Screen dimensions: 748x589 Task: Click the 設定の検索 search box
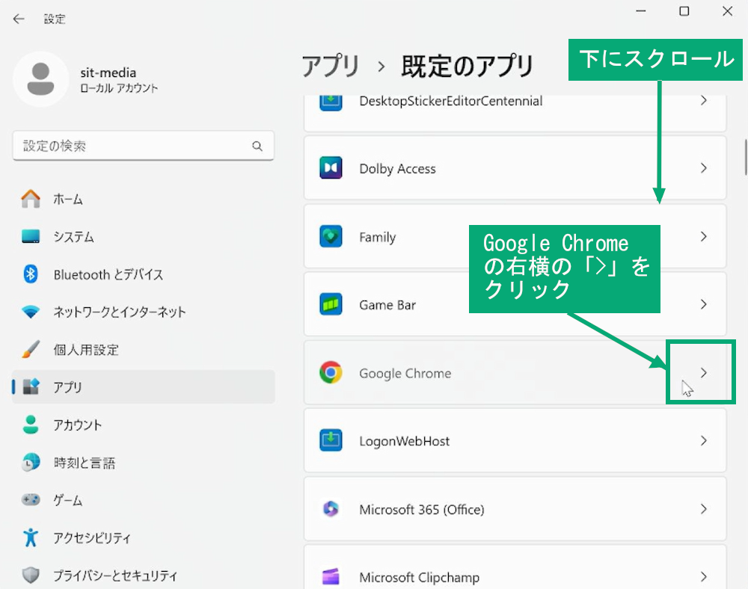tap(144, 146)
